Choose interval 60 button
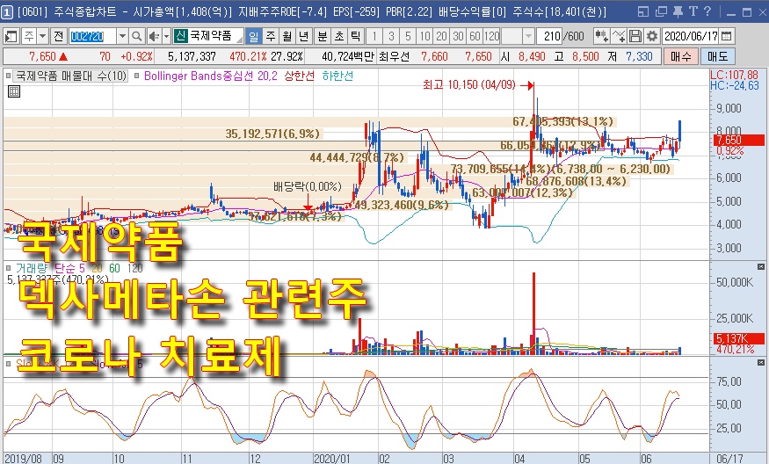This screenshot has width=769, height=464. pyautogui.click(x=475, y=36)
